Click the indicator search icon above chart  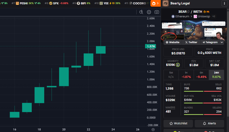141,12
